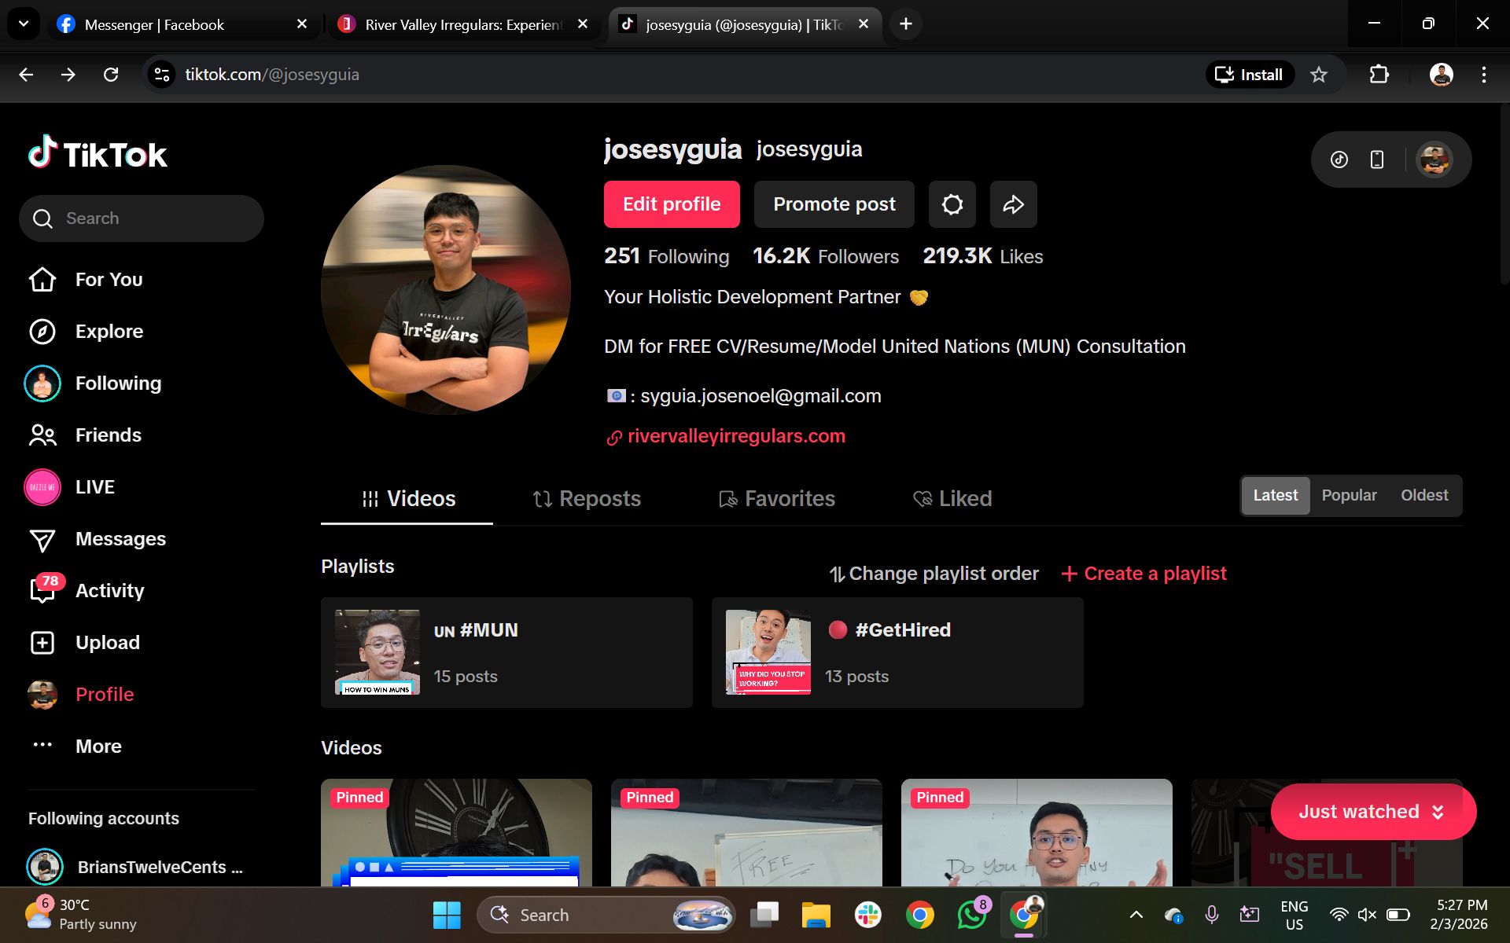The image size is (1510, 943).
Task: Open the pinned video with FREE whiteboard
Action: click(x=746, y=832)
